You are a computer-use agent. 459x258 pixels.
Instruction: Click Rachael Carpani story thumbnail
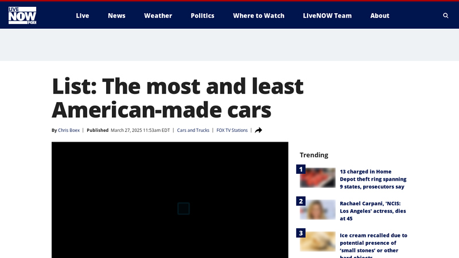click(x=318, y=209)
